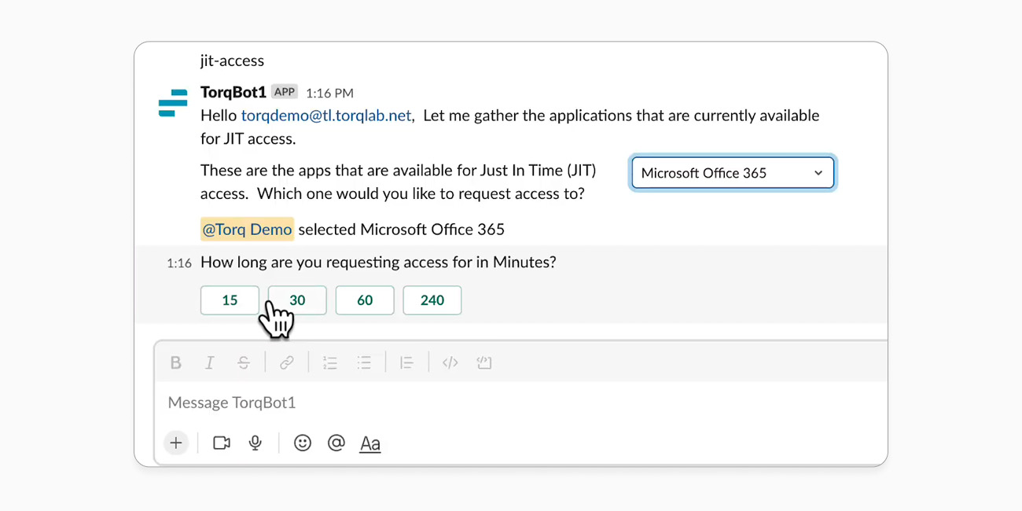This screenshot has height=511, width=1022.
Task: Record an audio clip with microphone
Action: pos(256,443)
